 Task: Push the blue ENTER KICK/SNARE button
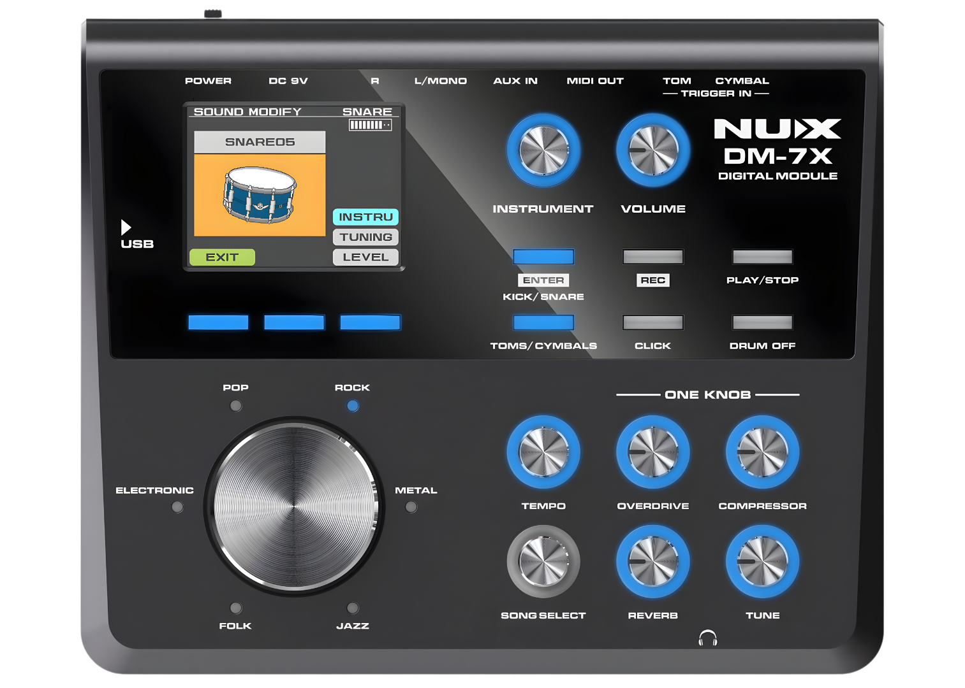(543, 257)
